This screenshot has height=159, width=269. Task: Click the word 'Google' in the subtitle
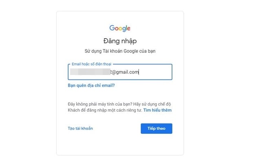tap(131, 51)
